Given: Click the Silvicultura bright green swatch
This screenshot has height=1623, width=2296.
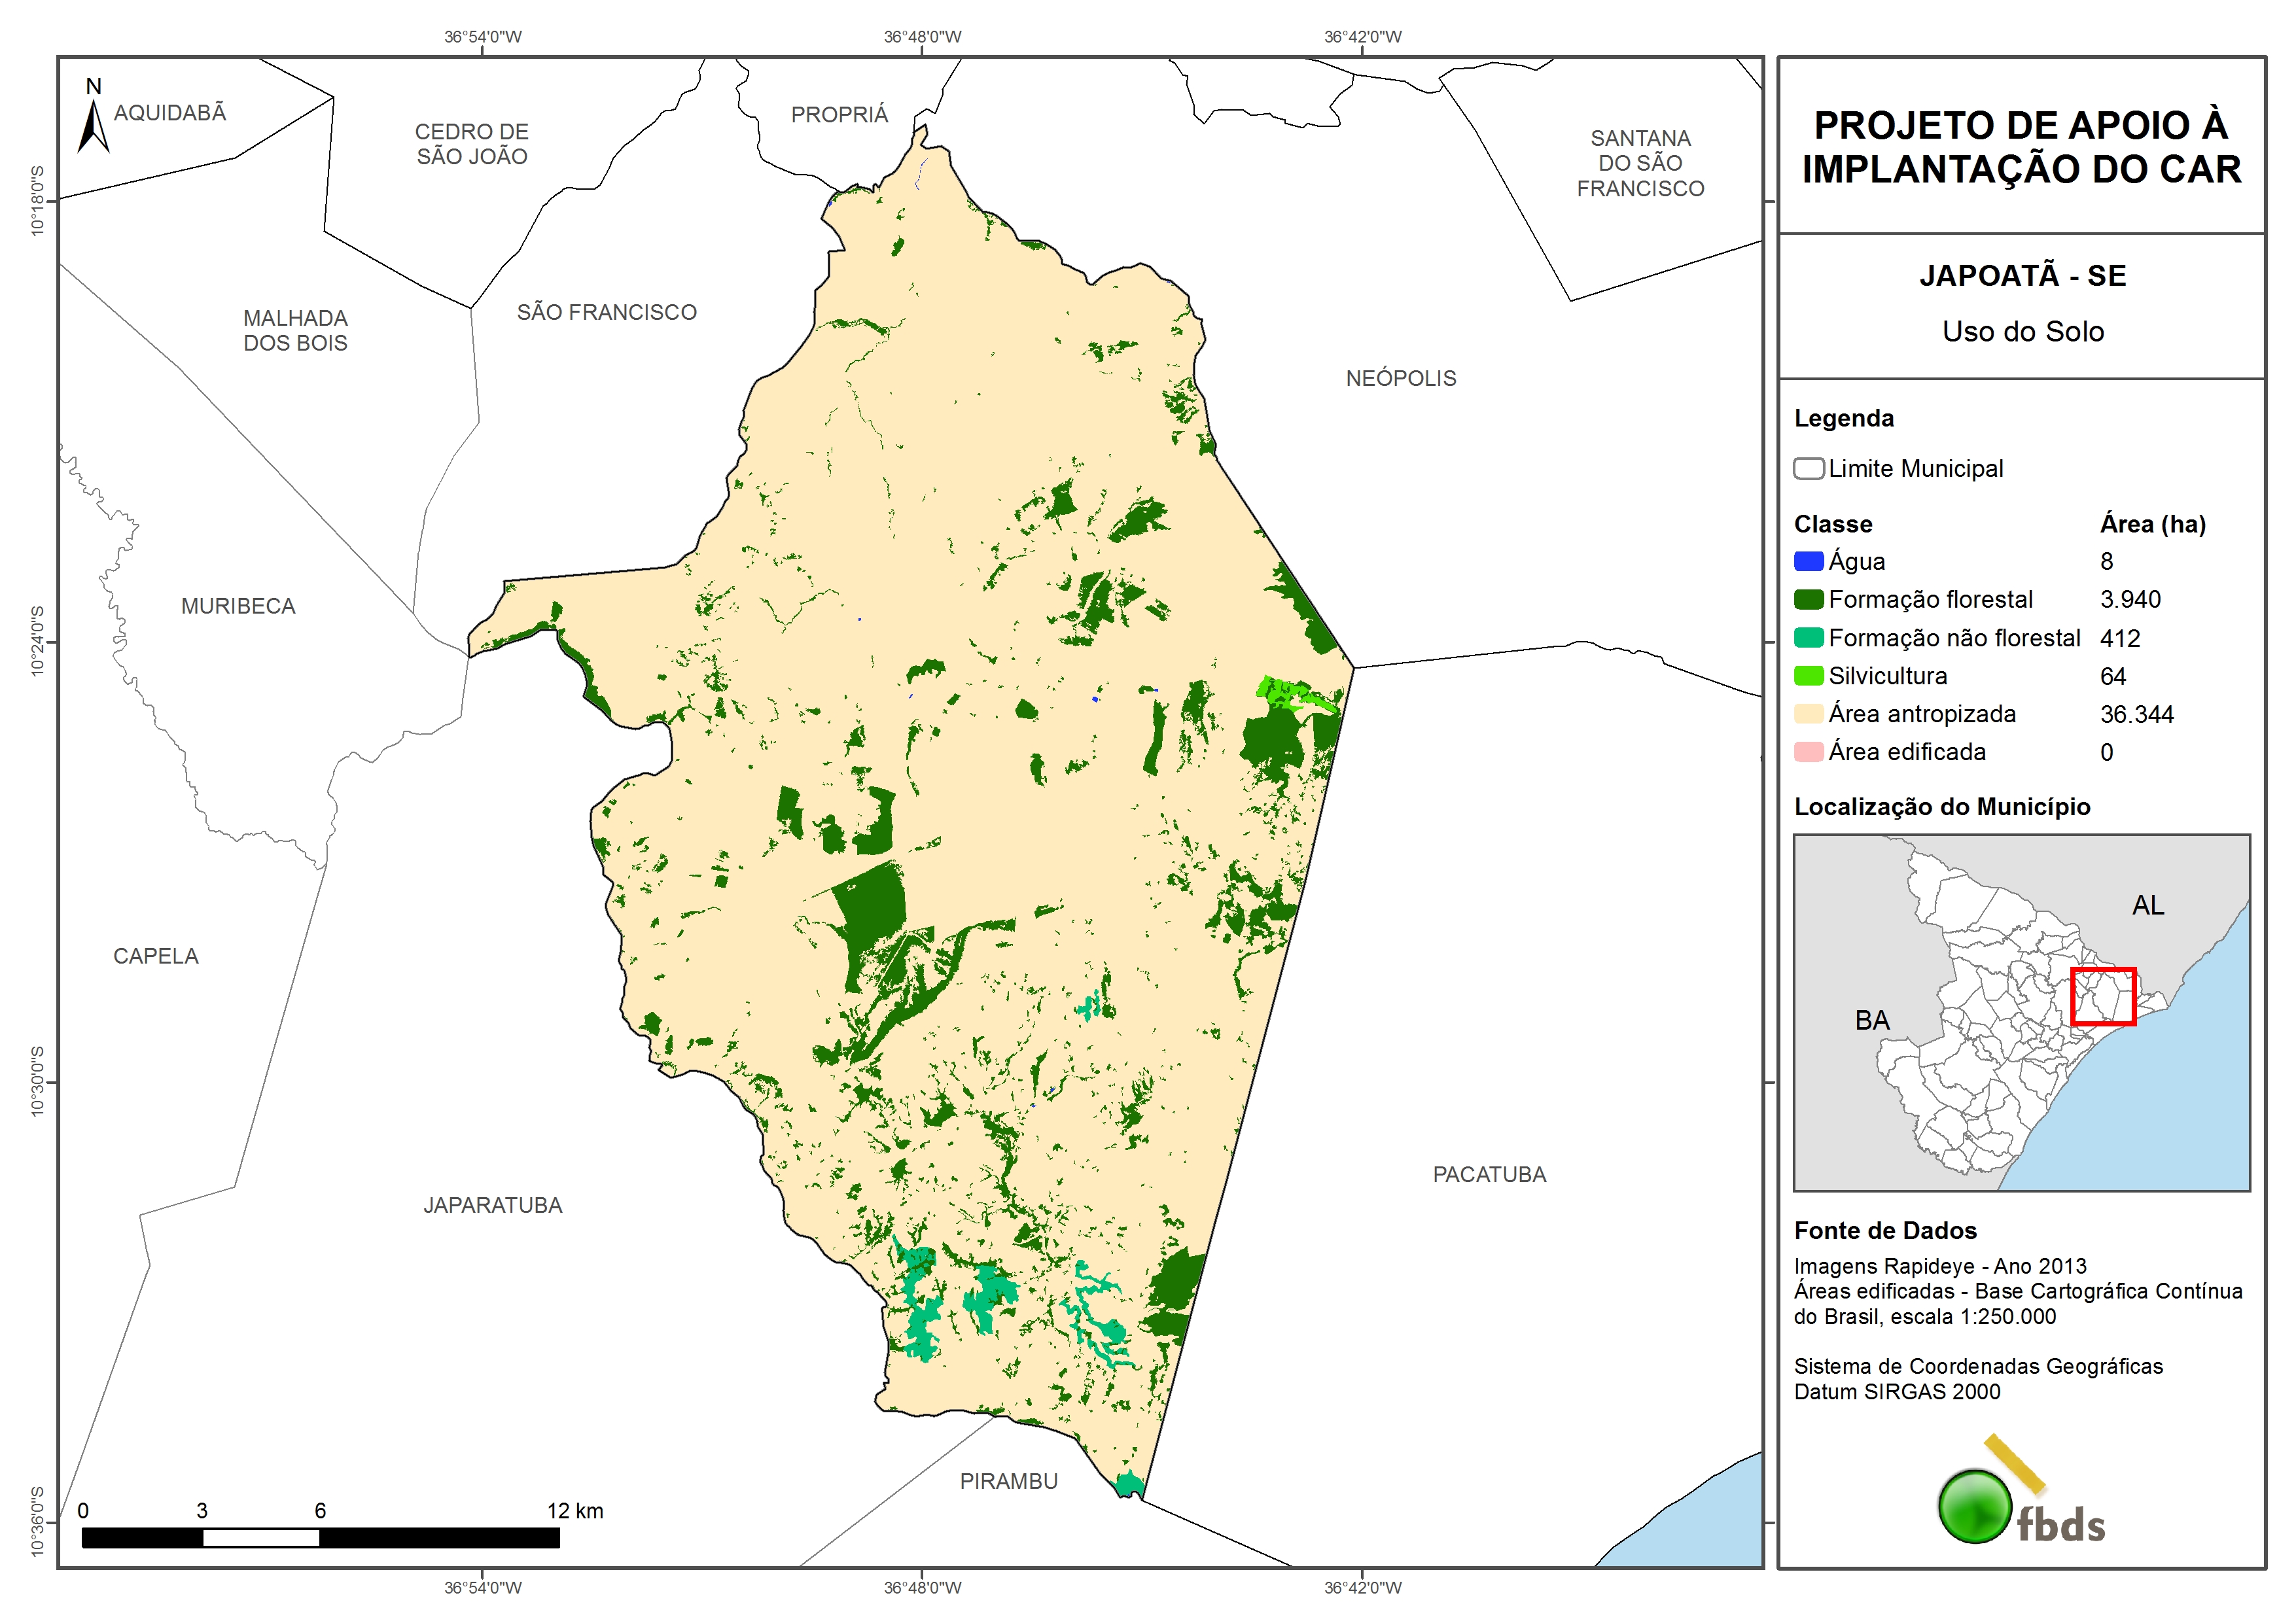Looking at the screenshot, I should click(1808, 675).
